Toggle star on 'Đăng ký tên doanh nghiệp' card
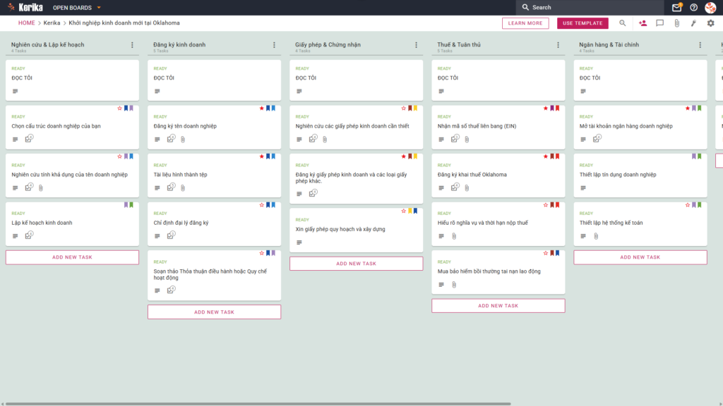Viewport: 723px width, 406px height. [x=261, y=108]
